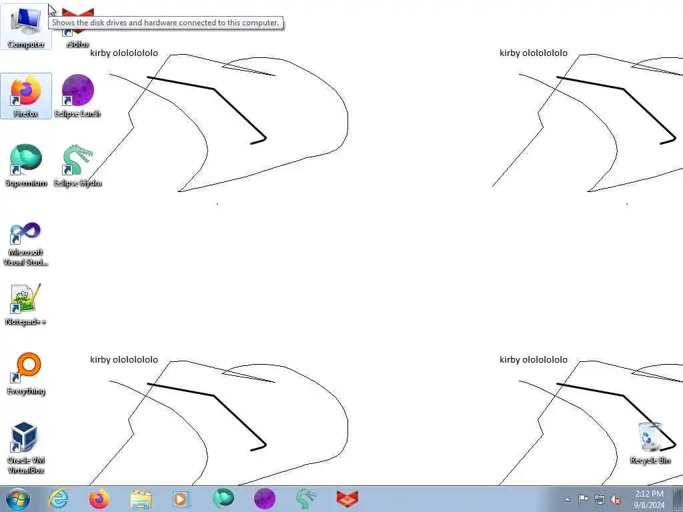Viewport: 683px width, 512px height.
Task: Open the network tray icon
Action: click(600, 499)
